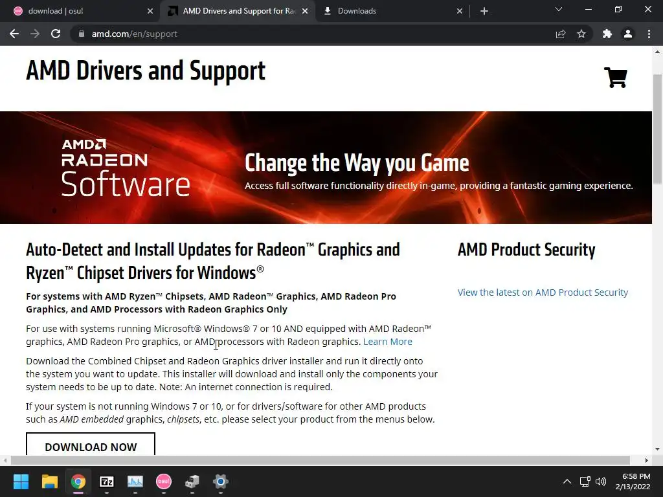This screenshot has width=663, height=497.
Task: Open the clock and date flyout
Action: [x=633, y=481]
